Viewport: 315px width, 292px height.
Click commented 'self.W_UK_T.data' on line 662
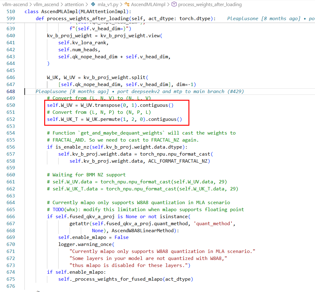pos(75,189)
